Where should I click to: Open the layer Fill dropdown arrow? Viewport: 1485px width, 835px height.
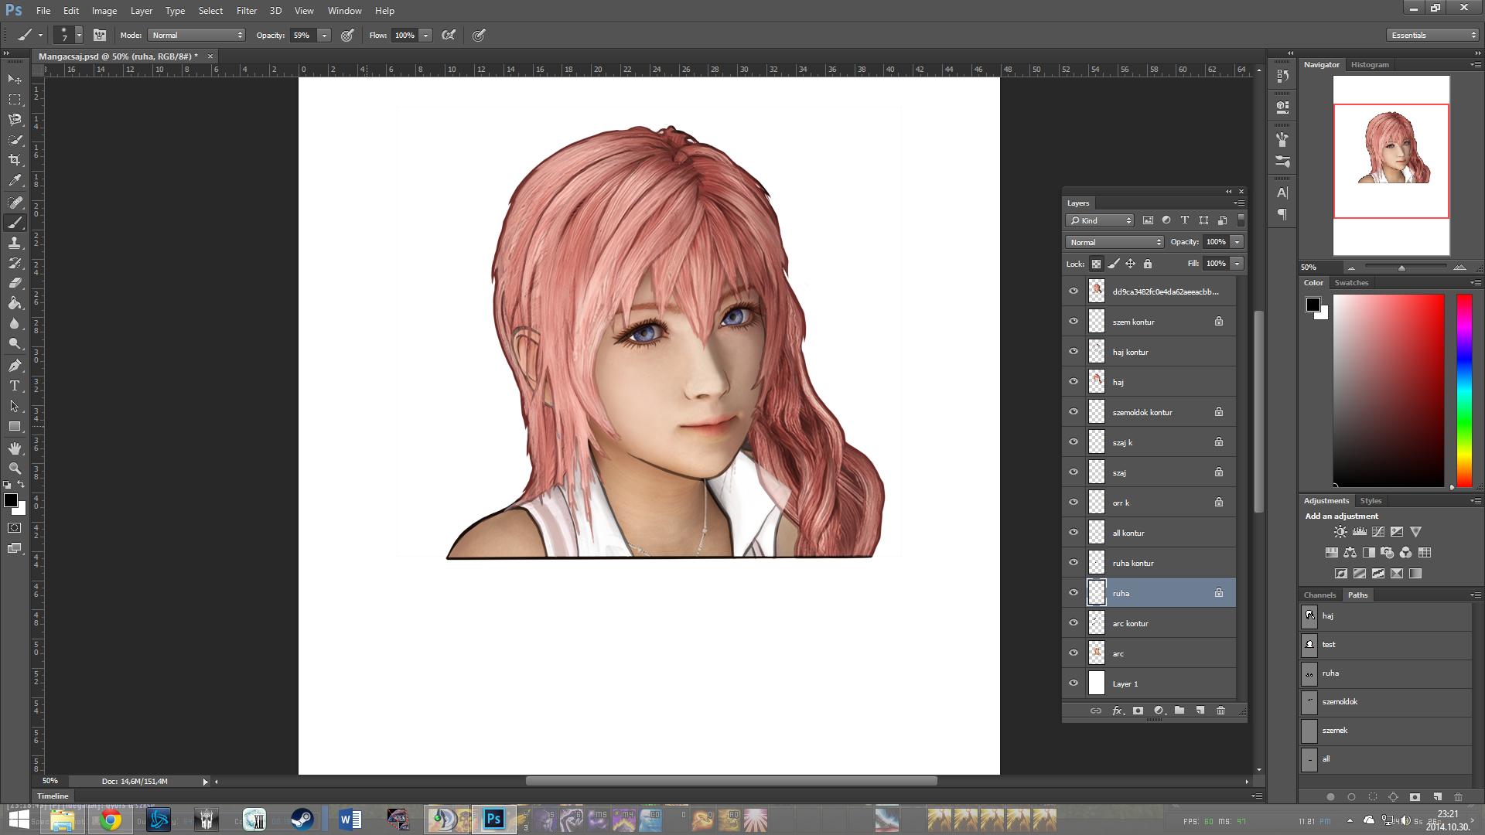pos(1237,264)
